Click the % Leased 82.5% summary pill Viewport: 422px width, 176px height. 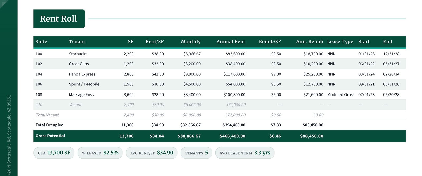coord(100,153)
